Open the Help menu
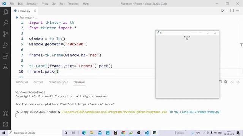This screenshot has width=243, height=136. [85, 3]
